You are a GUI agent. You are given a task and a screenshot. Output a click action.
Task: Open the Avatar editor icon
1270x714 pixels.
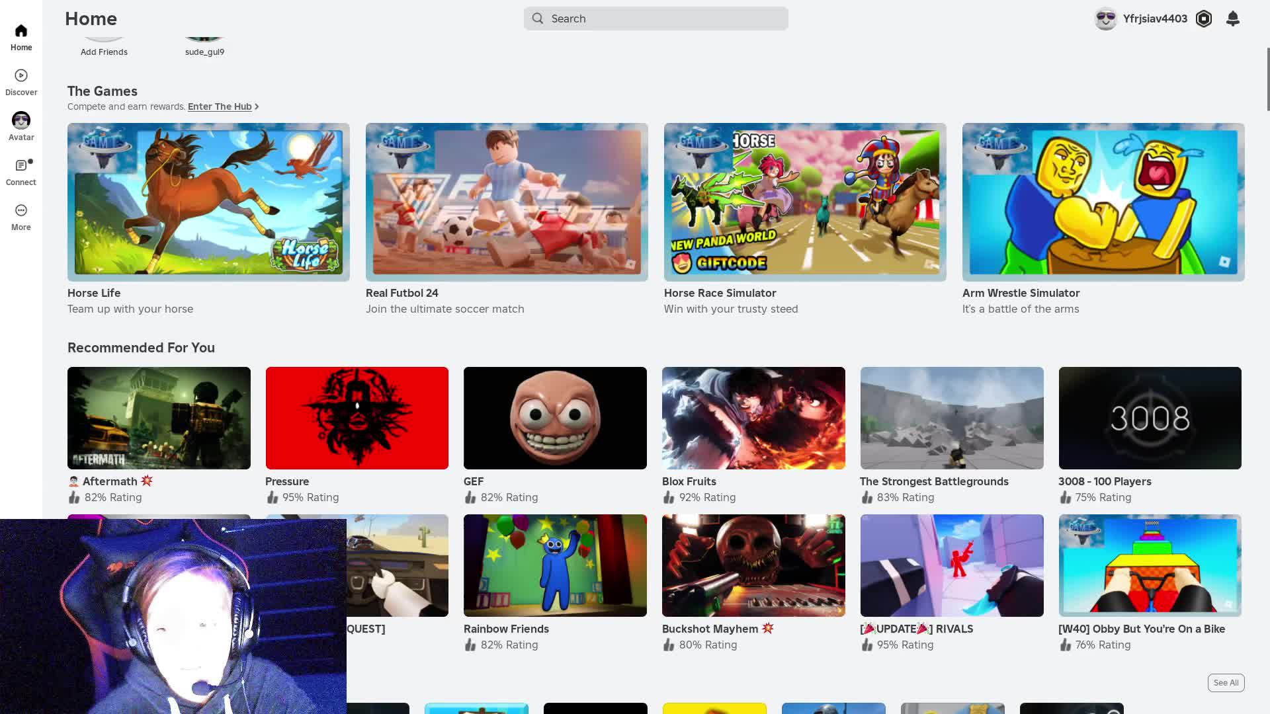pos(21,121)
